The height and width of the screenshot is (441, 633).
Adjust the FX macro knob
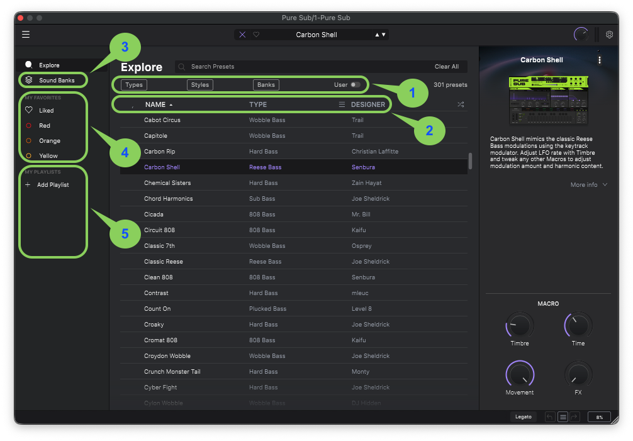point(578,374)
